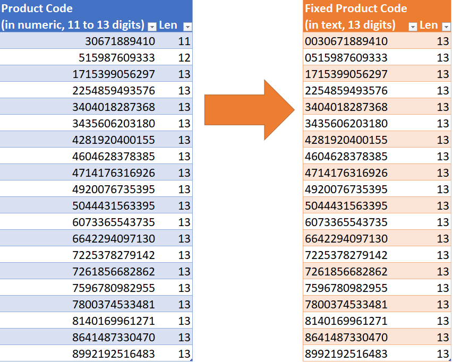
Task: Select fixed code 7225378279142 in the right table
Action: click(345, 255)
